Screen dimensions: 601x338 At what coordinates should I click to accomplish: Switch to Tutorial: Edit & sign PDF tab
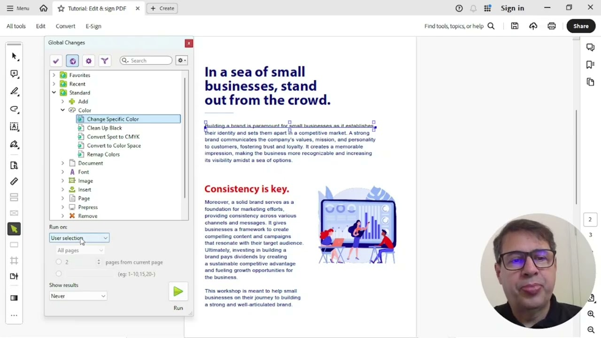pyautogui.click(x=97, y=8)
